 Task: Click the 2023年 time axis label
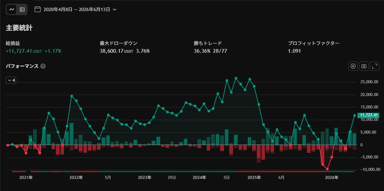[x=144, y=178]
